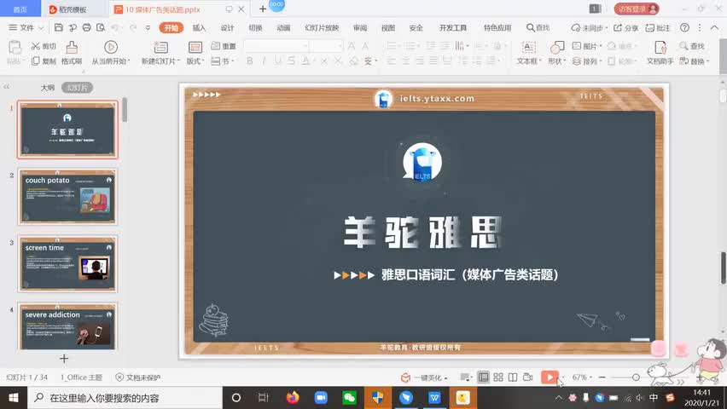Click the Cut (剪切) scissors icon

click(36, 46)
